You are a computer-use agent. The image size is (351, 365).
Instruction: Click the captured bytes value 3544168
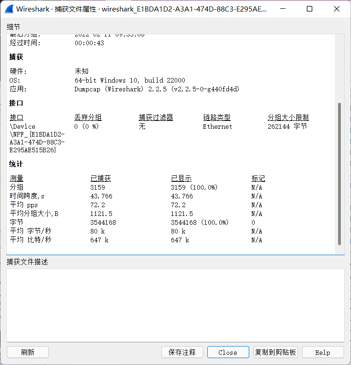coord(103,222)
